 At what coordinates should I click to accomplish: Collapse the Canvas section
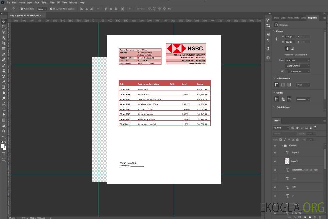pos(274,31)
